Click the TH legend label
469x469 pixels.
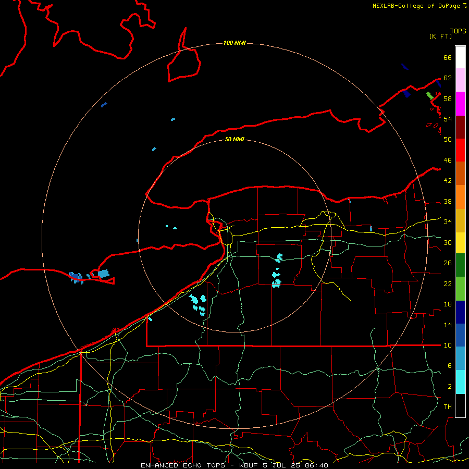click(448, 406)
